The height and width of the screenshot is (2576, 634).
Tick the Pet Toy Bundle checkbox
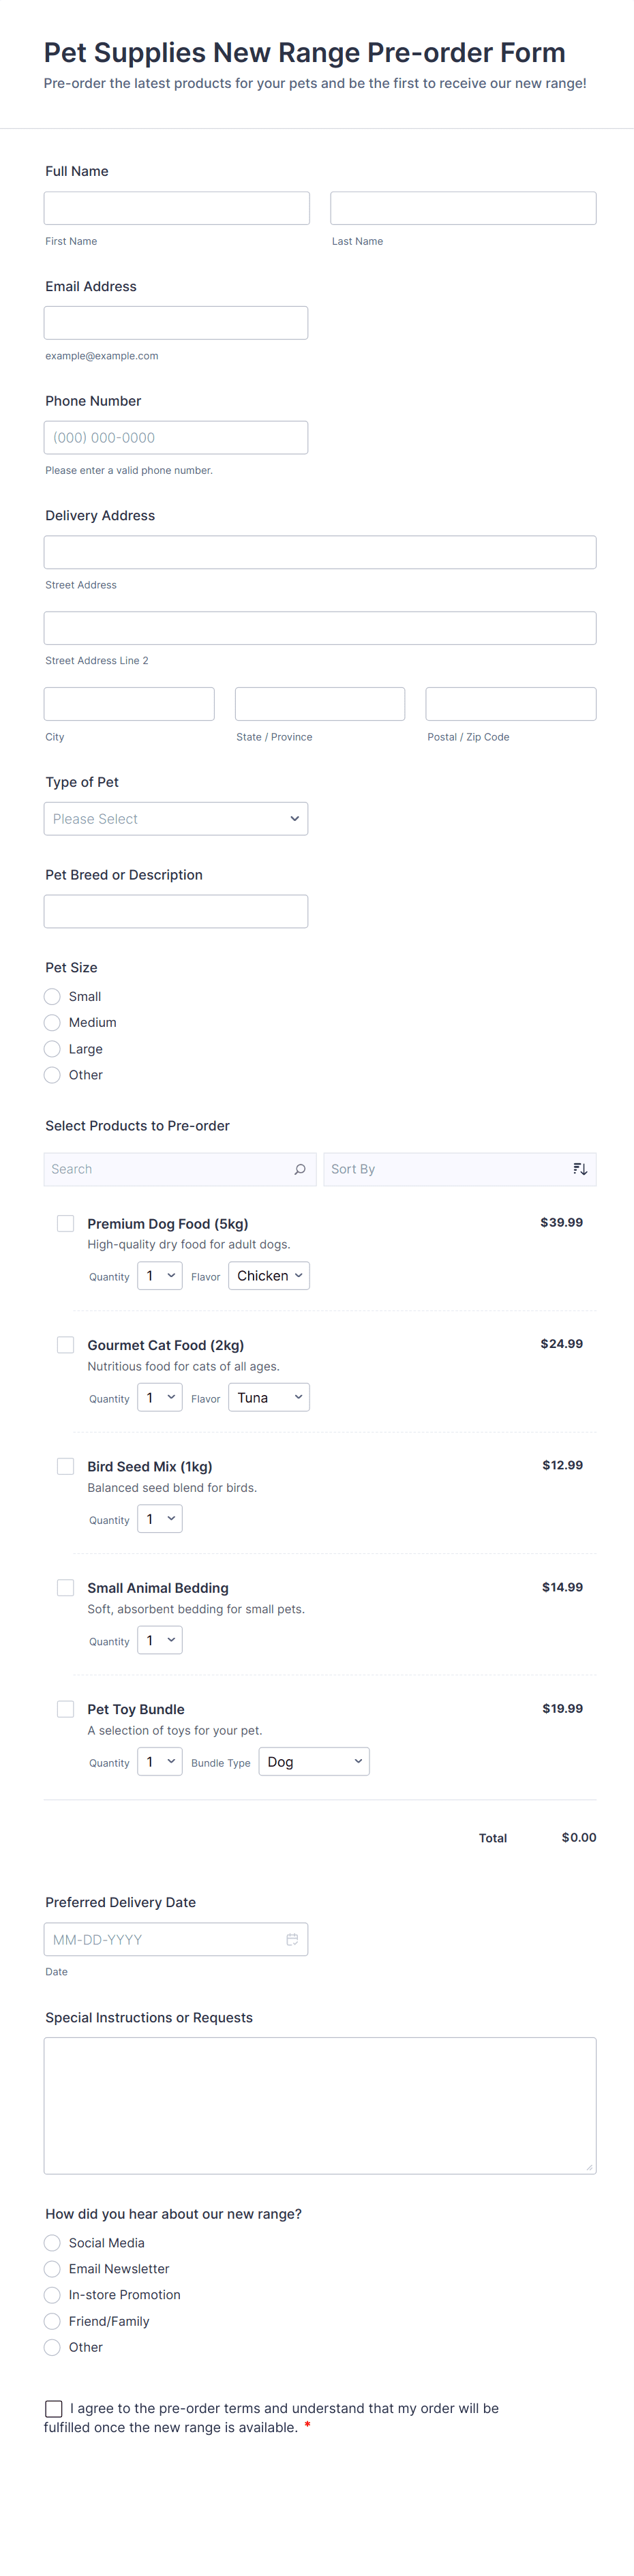tap(66, 1709)
